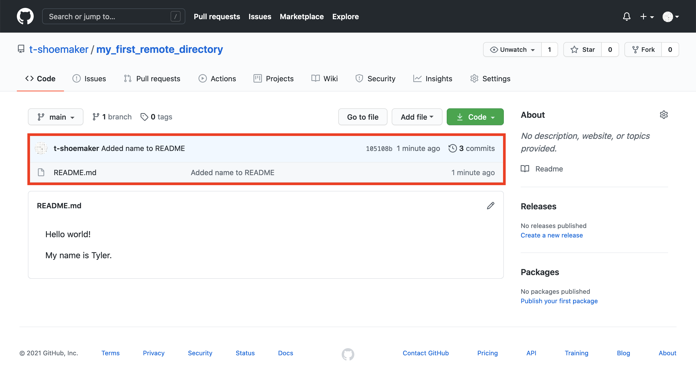Click the commit history clock icon
This screenshot has height=375, width=696.
[x=453, y=148]
